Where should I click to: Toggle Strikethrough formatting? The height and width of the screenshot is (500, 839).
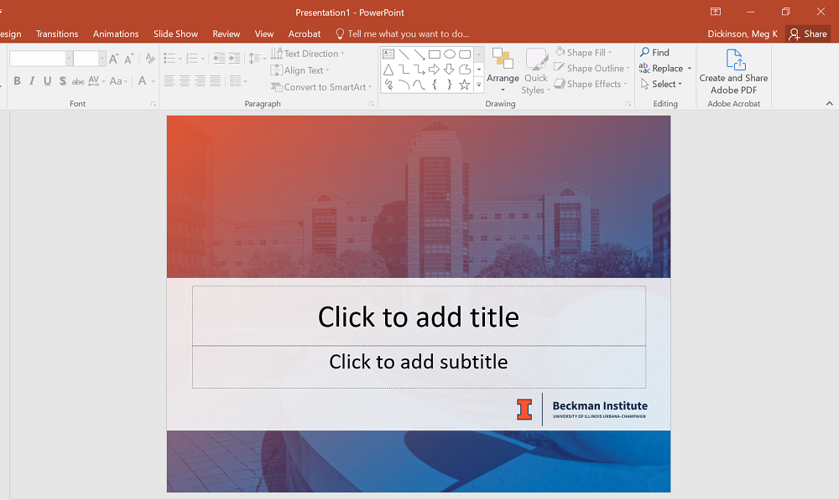pyautogui.click(x=78, y=81)
